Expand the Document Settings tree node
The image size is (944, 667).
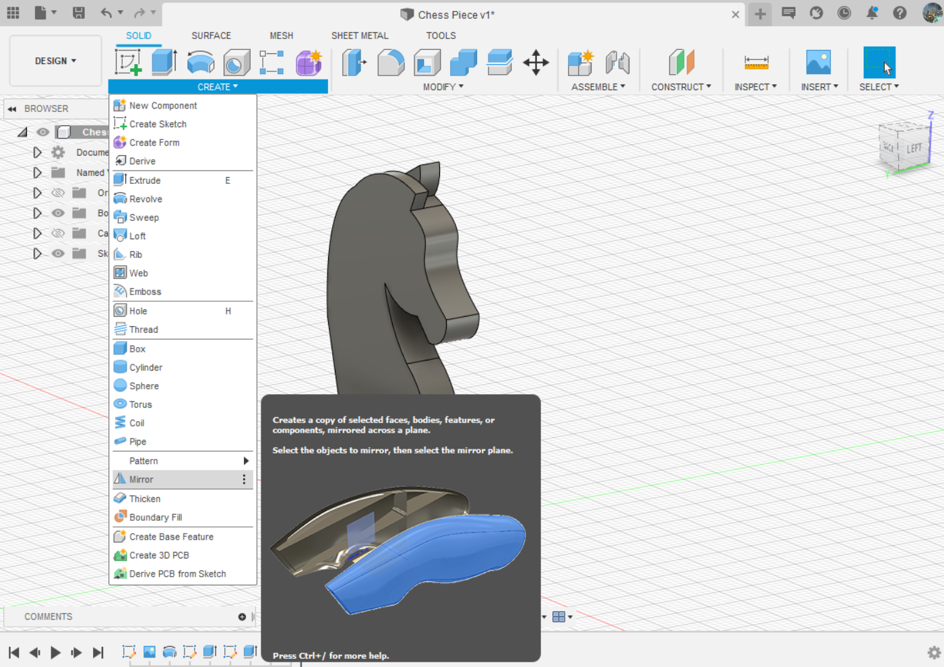(x=37, y=152)
